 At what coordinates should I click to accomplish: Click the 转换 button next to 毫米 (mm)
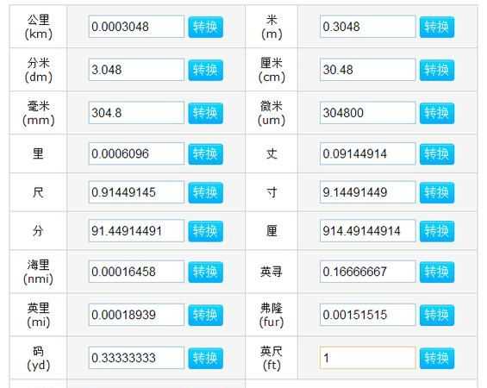coord(206,113)
